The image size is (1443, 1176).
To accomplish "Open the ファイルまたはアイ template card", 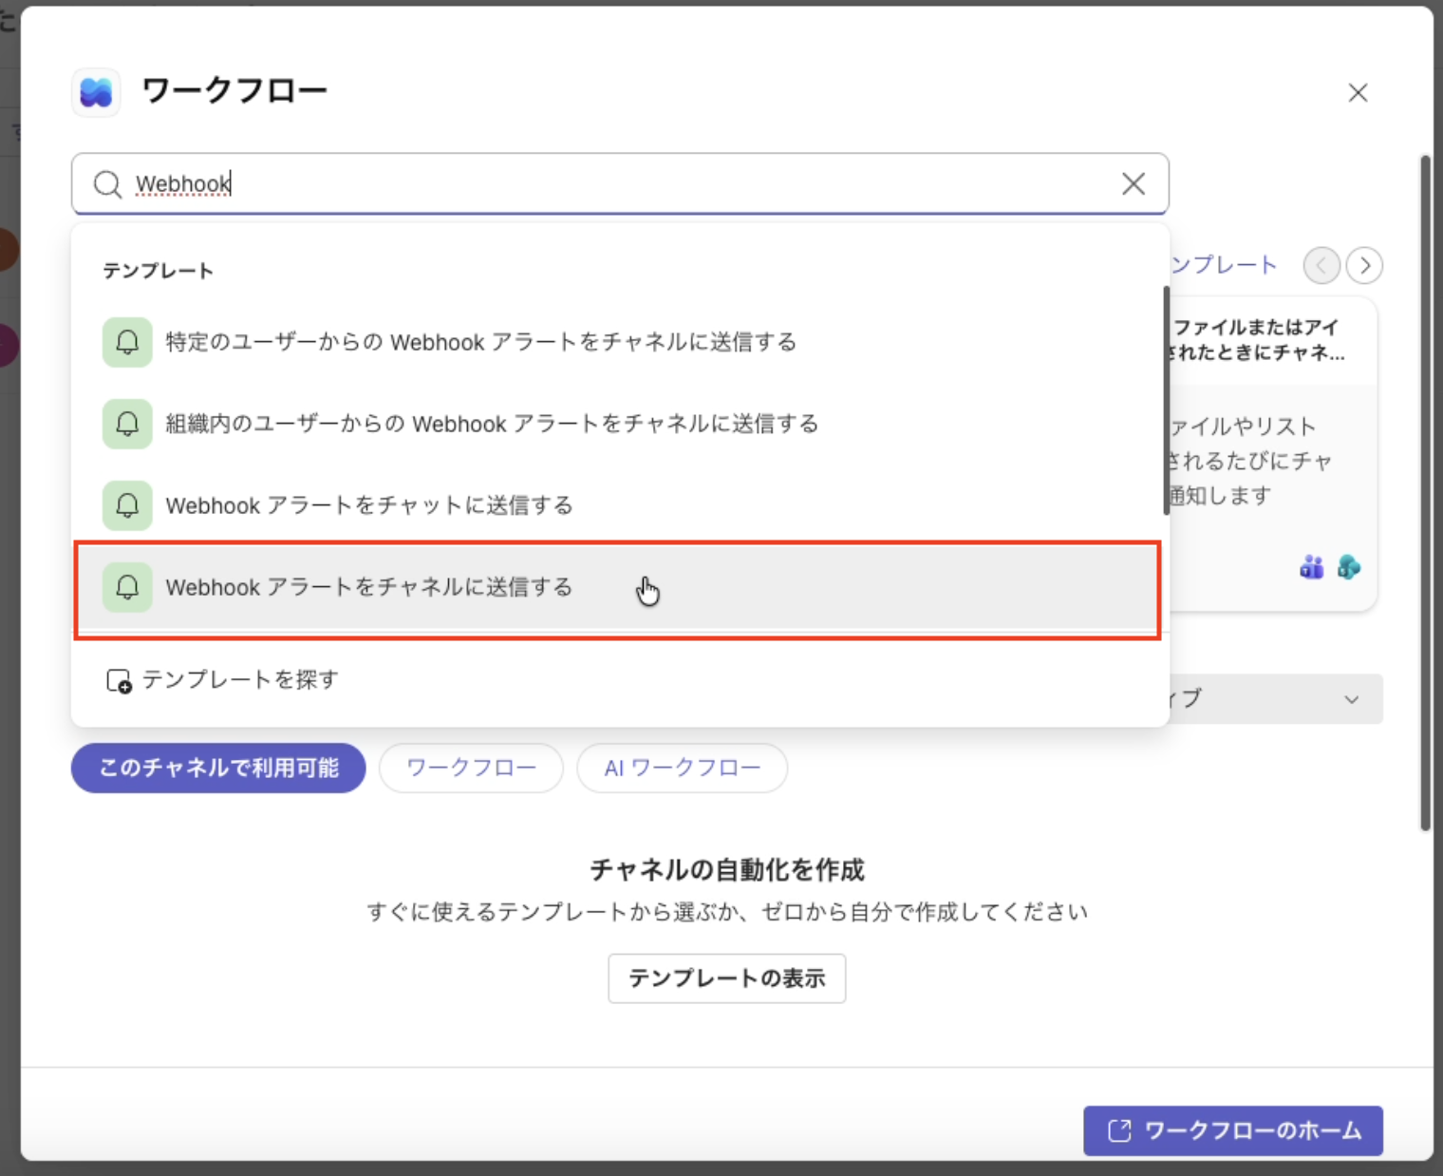I will point(1273,454).
